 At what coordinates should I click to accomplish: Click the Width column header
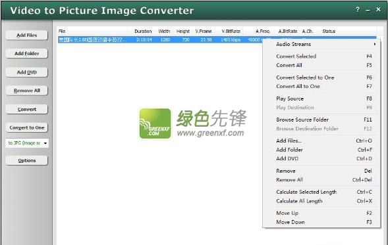coord(163,32)
